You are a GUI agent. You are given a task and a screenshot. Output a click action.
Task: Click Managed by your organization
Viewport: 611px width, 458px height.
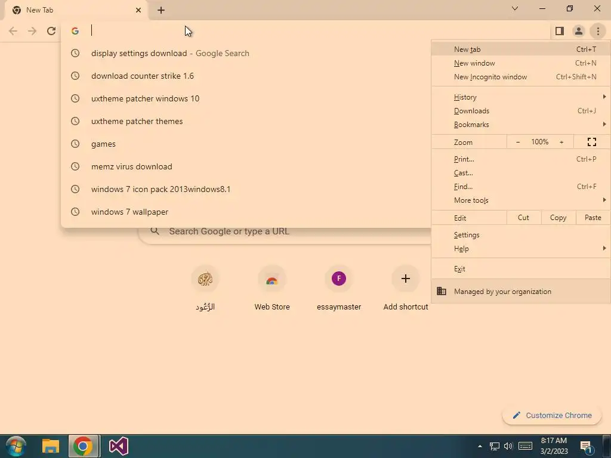pyautogui.click(x=520, y=291)
